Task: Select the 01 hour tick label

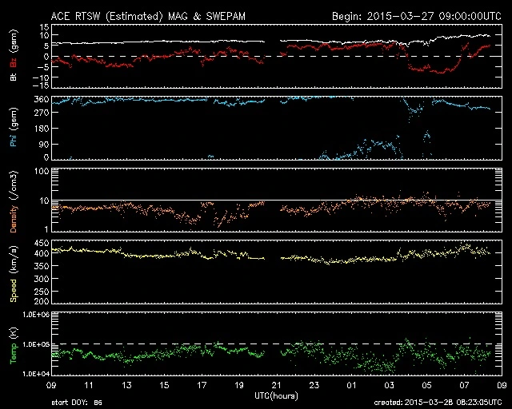Action: point(351,386)
